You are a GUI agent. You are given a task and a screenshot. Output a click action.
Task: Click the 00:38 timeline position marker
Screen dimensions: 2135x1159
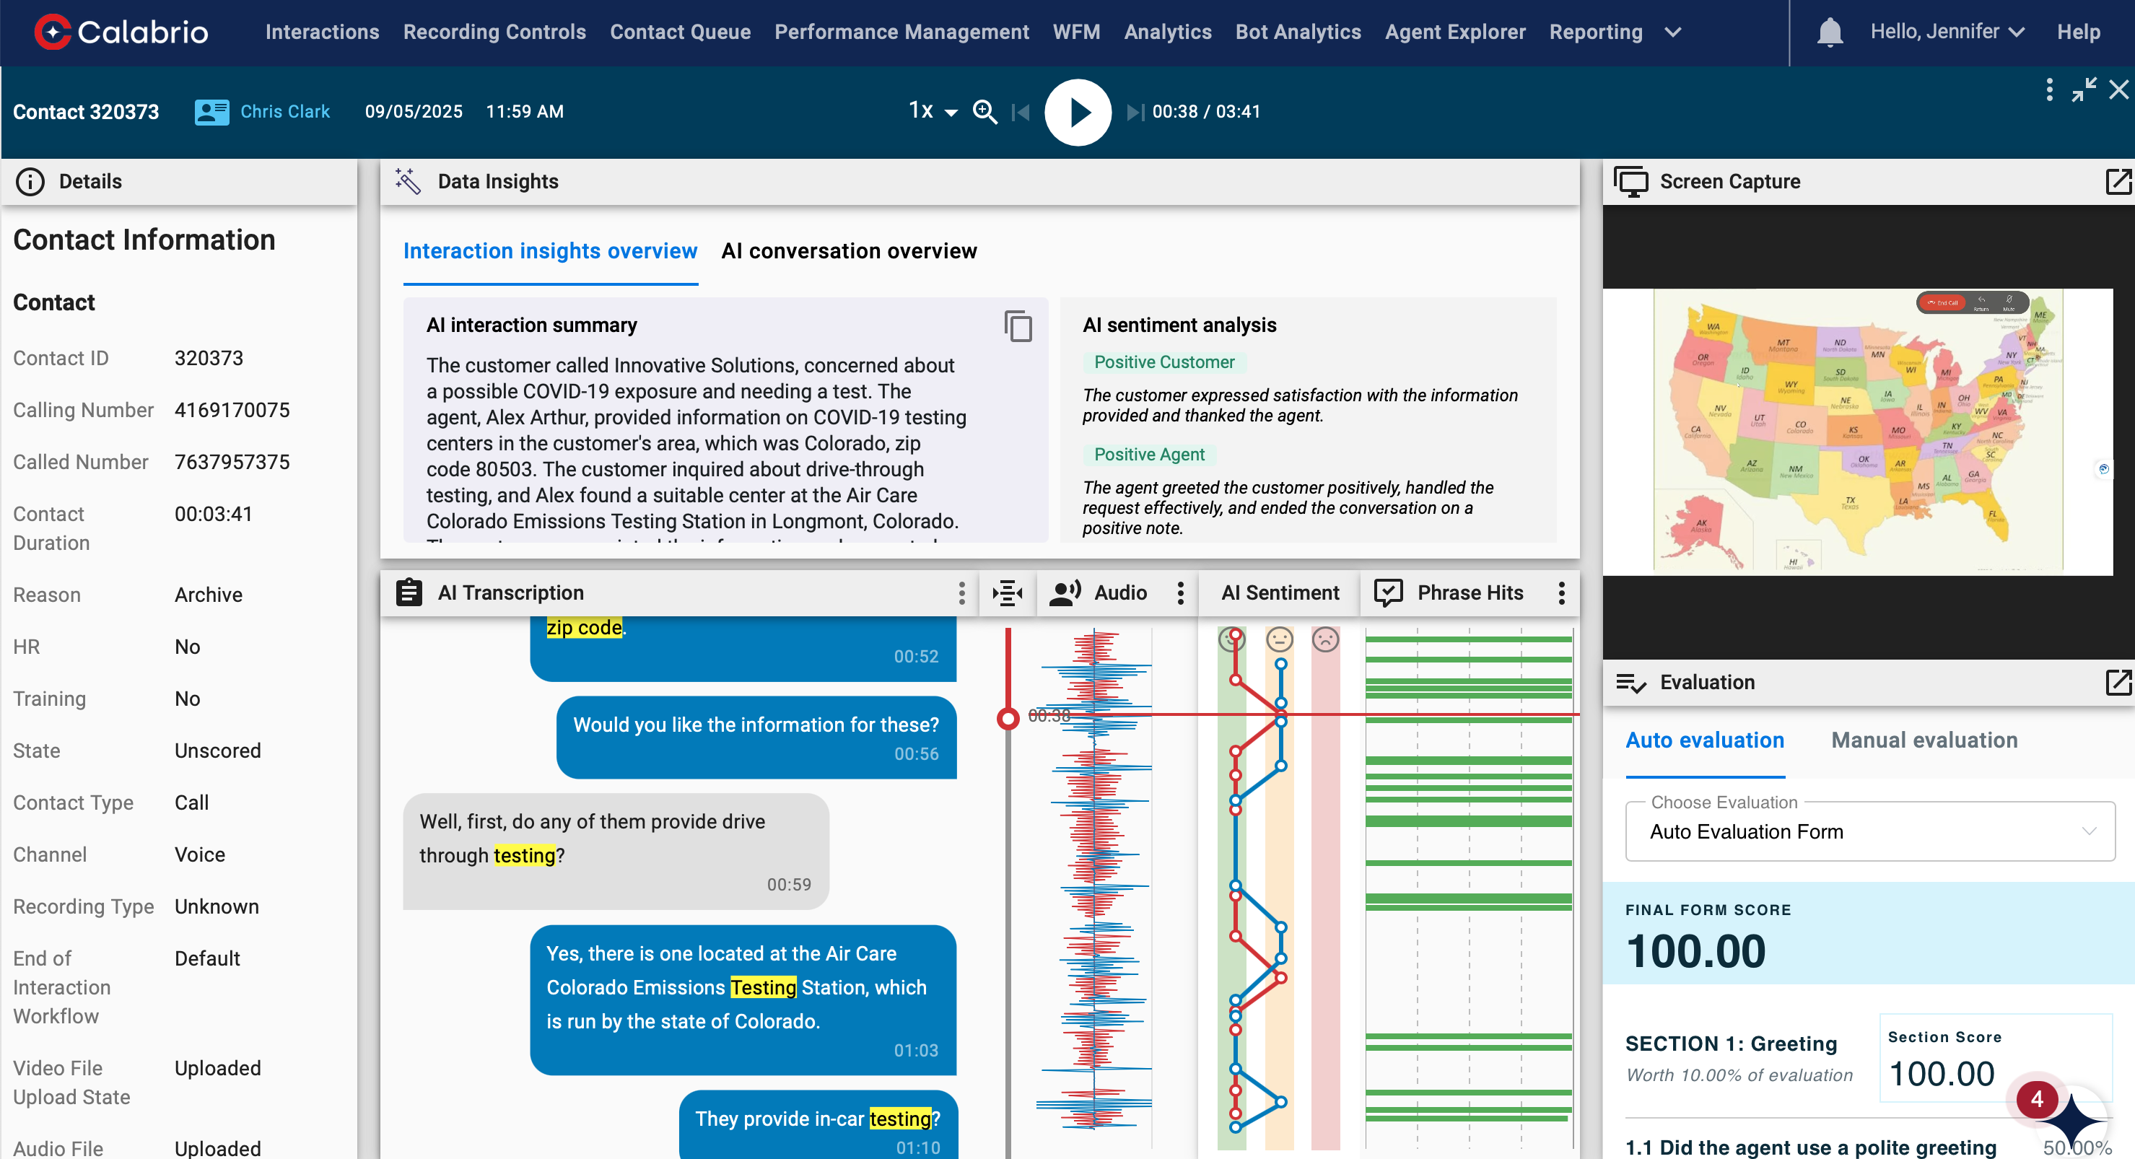click(1008, 718)
